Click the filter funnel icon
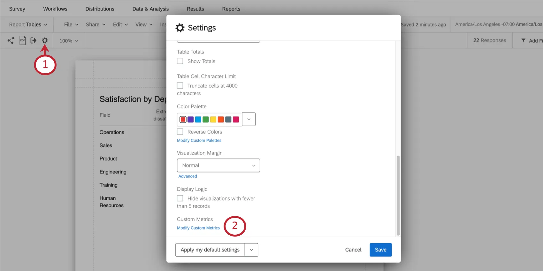543x271 pixels. coord(523,40)
